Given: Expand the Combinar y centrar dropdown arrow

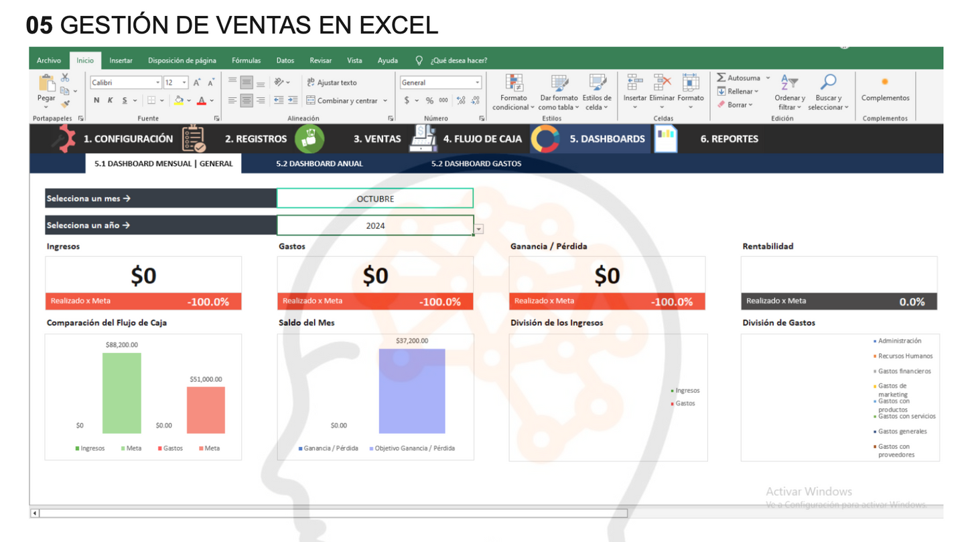Looking at the screenshot, I should pyautogui.click(x=385, y=101).
